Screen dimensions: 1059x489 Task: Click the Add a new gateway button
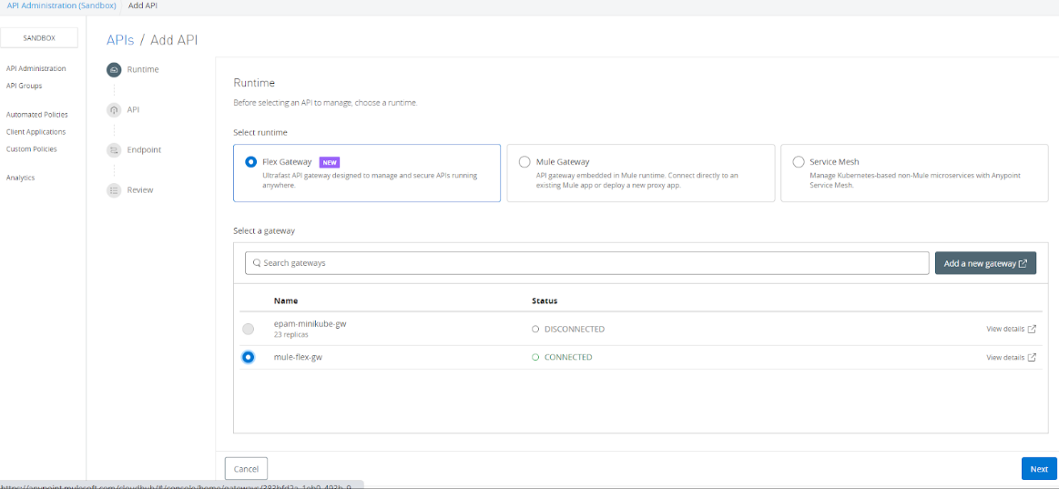point(985,263)
